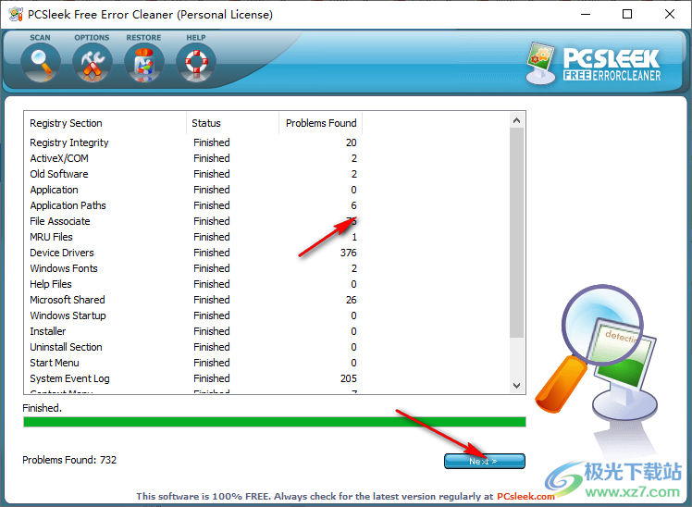Click Finished status of Registry Integrity
This screenshot has width=692, height=507.
pos(212,142)
